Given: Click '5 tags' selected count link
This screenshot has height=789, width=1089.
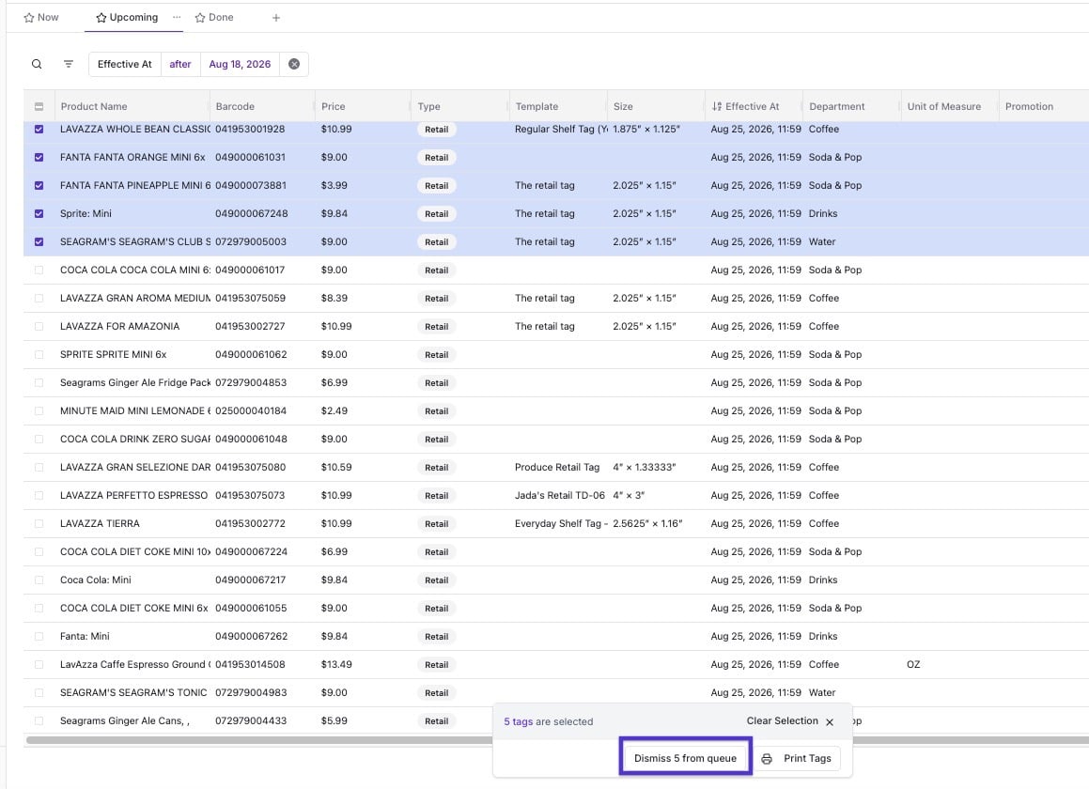Looking at the screenshot, I should [518, 721].
